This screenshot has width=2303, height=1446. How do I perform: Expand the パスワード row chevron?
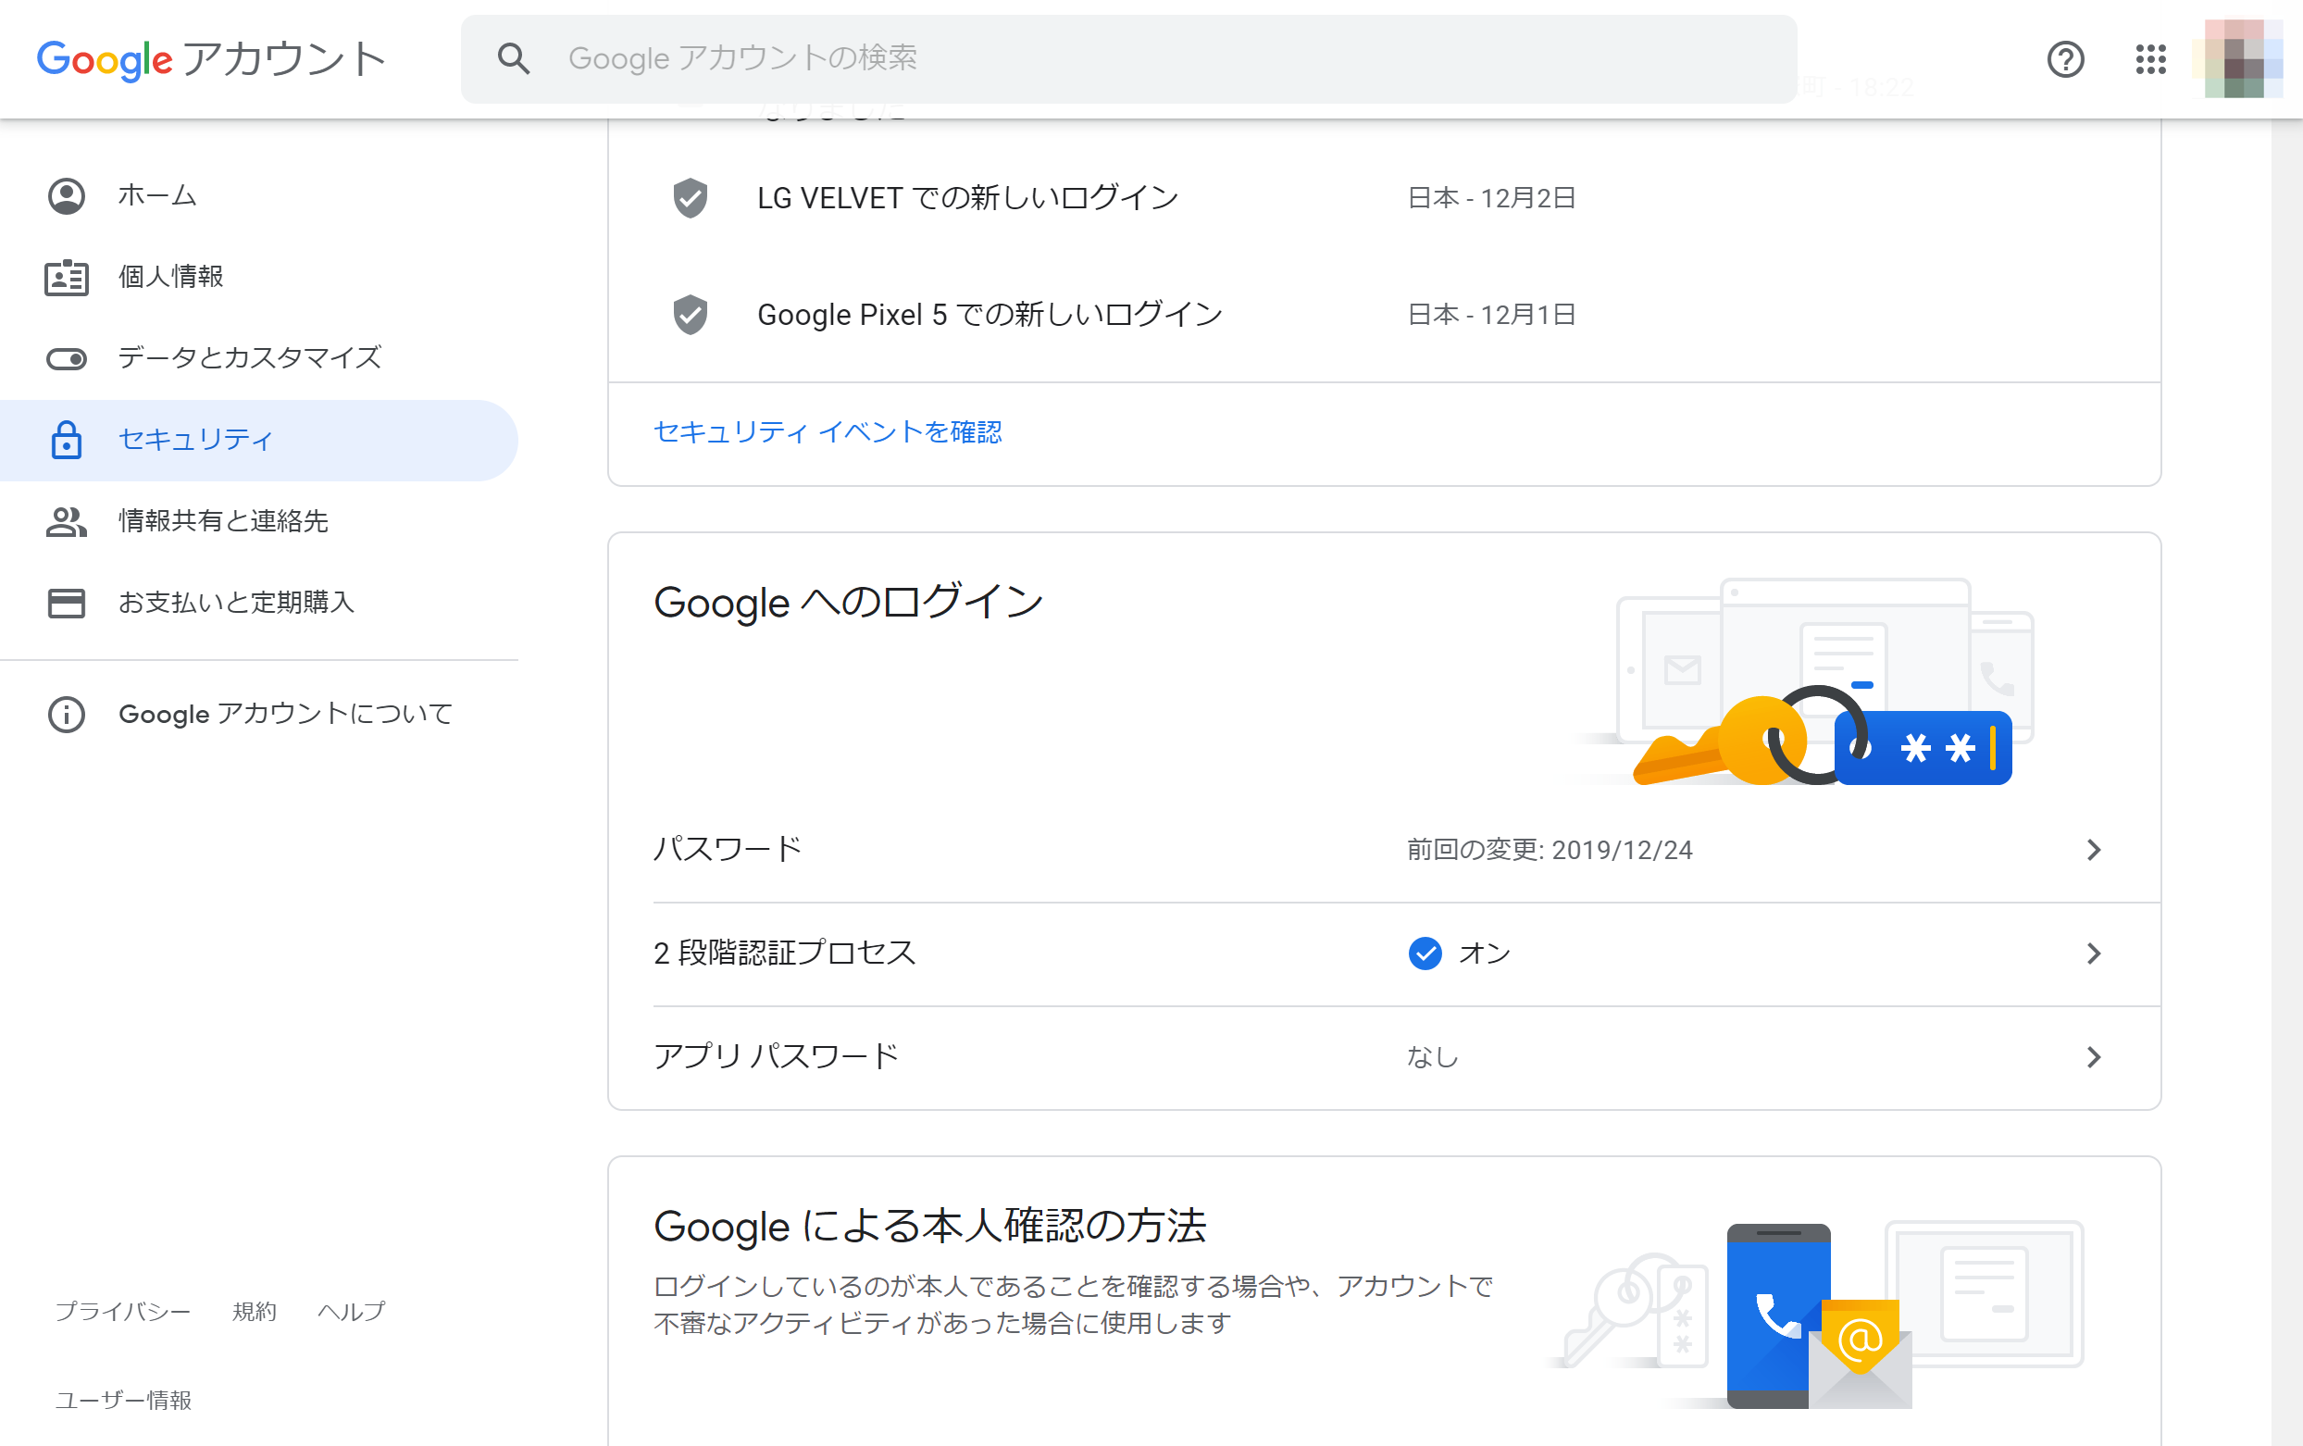point(2096,849)
